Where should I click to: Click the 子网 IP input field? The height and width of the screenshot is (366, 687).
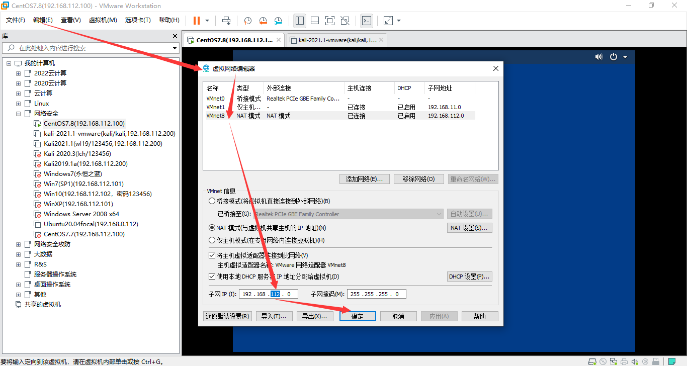tap(269, 294)
